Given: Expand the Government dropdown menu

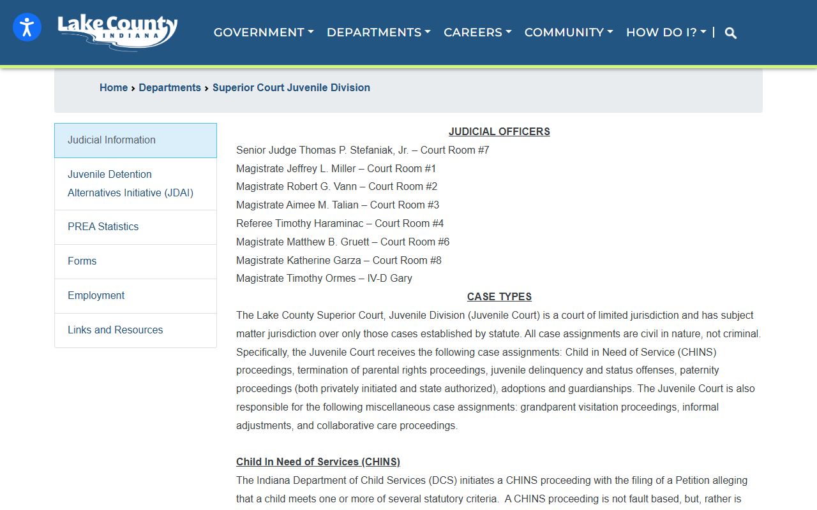Looking at the screenshot, I should [x=264, y=33].
